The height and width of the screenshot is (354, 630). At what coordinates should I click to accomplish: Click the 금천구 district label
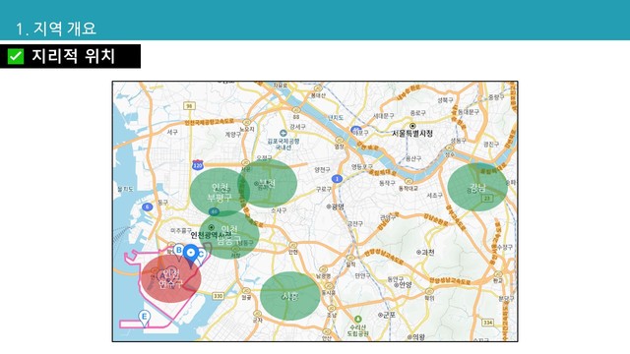[355, 223]
